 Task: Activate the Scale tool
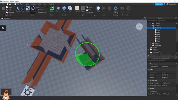tap(28, 9)
